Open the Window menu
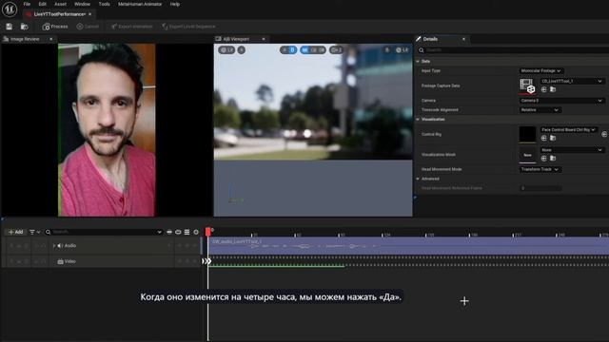Image resolution: width=609 pixels, height=342 pixels. point(82,4)
